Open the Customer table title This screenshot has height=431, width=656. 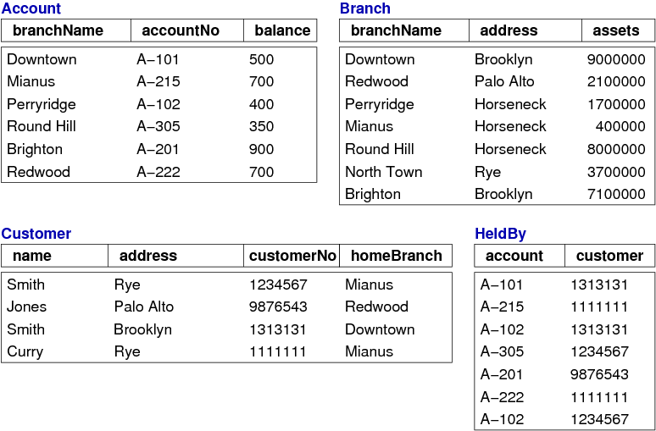pos(36,234)
